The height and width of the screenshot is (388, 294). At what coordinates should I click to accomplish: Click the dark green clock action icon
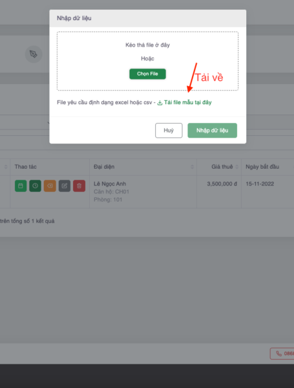(x=35, y=186)
